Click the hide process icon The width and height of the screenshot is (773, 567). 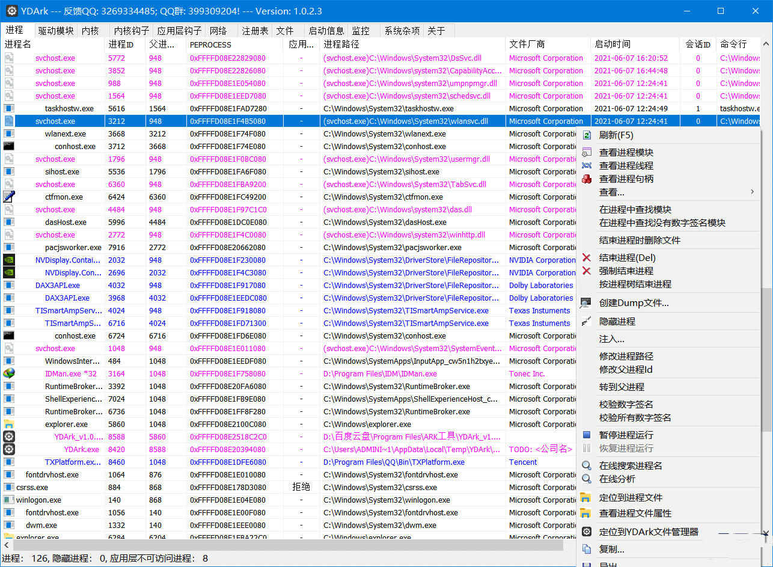[x=587, y=322]
